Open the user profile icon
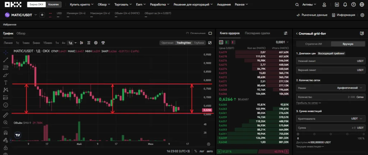 coord(325,4)
